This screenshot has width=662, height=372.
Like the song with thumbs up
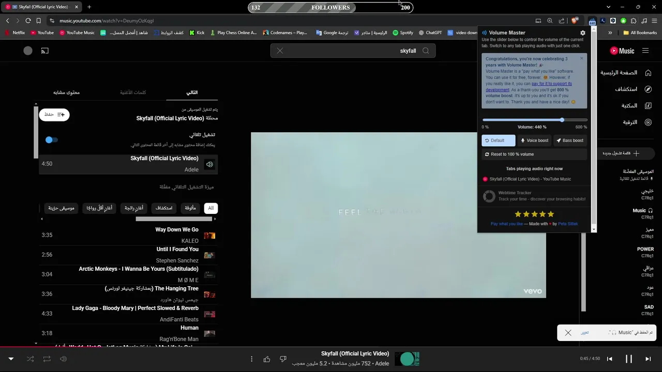[267, 359]
